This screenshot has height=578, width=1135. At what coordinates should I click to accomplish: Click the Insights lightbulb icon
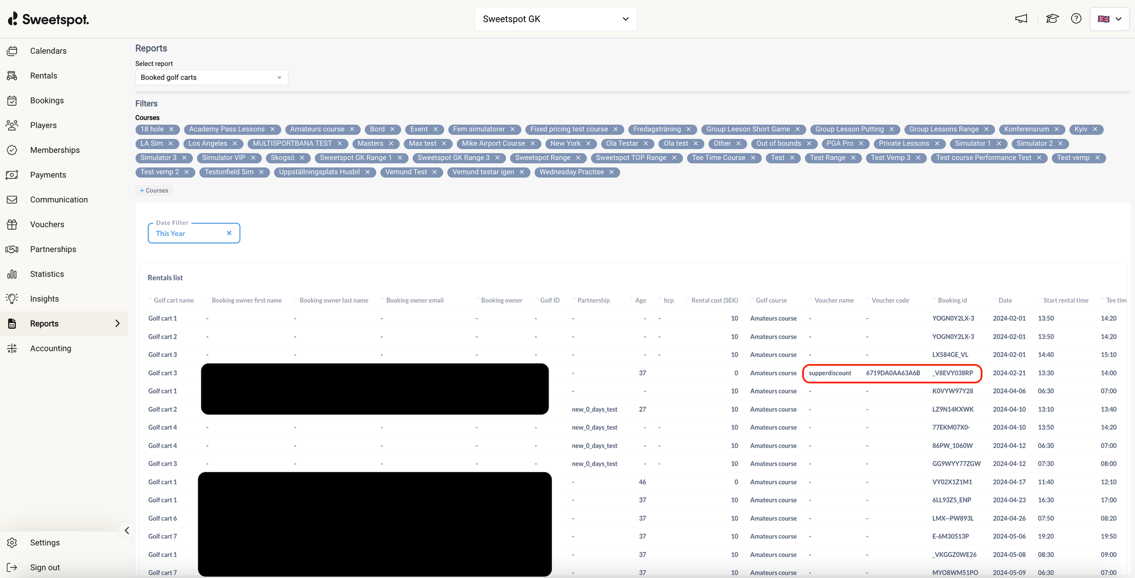click(12, 299)
